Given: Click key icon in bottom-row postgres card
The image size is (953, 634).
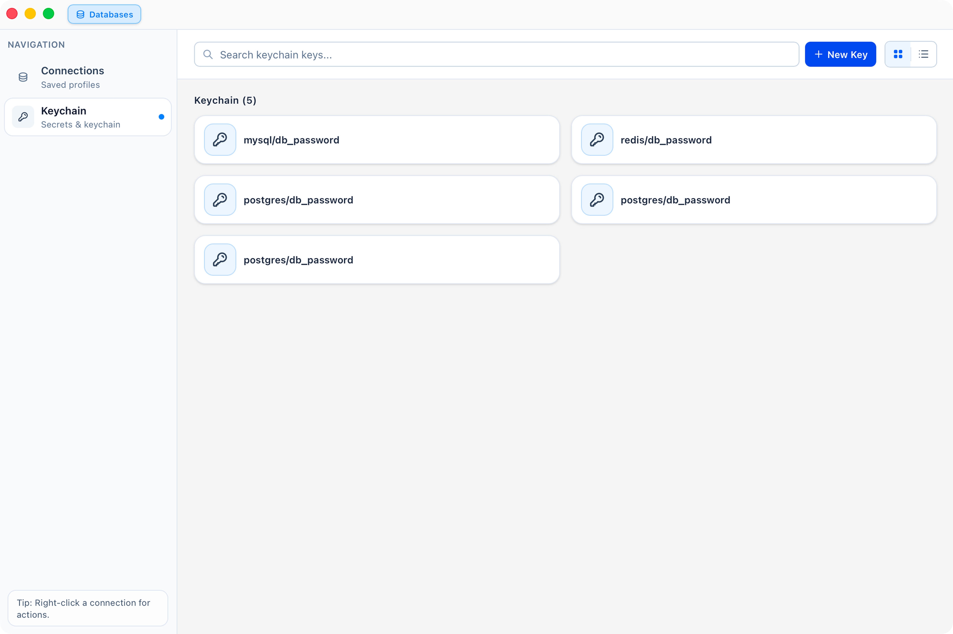Looking at the screenshot, I should pos(220,260).
